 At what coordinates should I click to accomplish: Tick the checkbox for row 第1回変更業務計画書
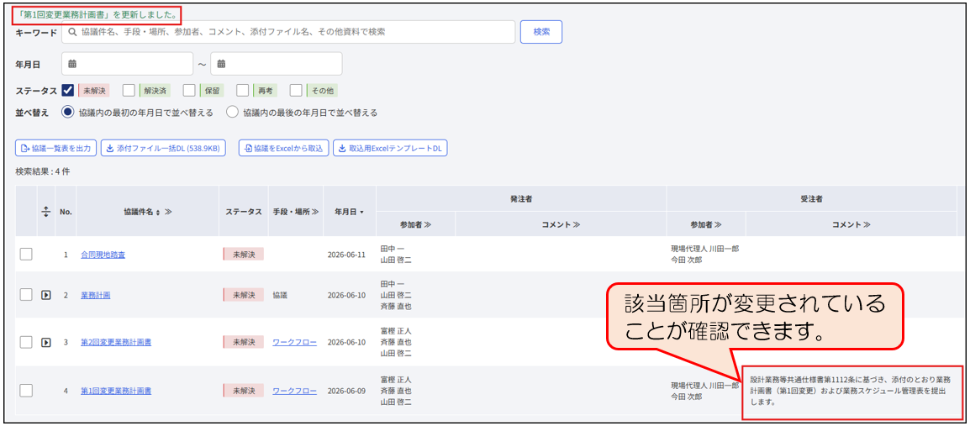tap(25, 391)
